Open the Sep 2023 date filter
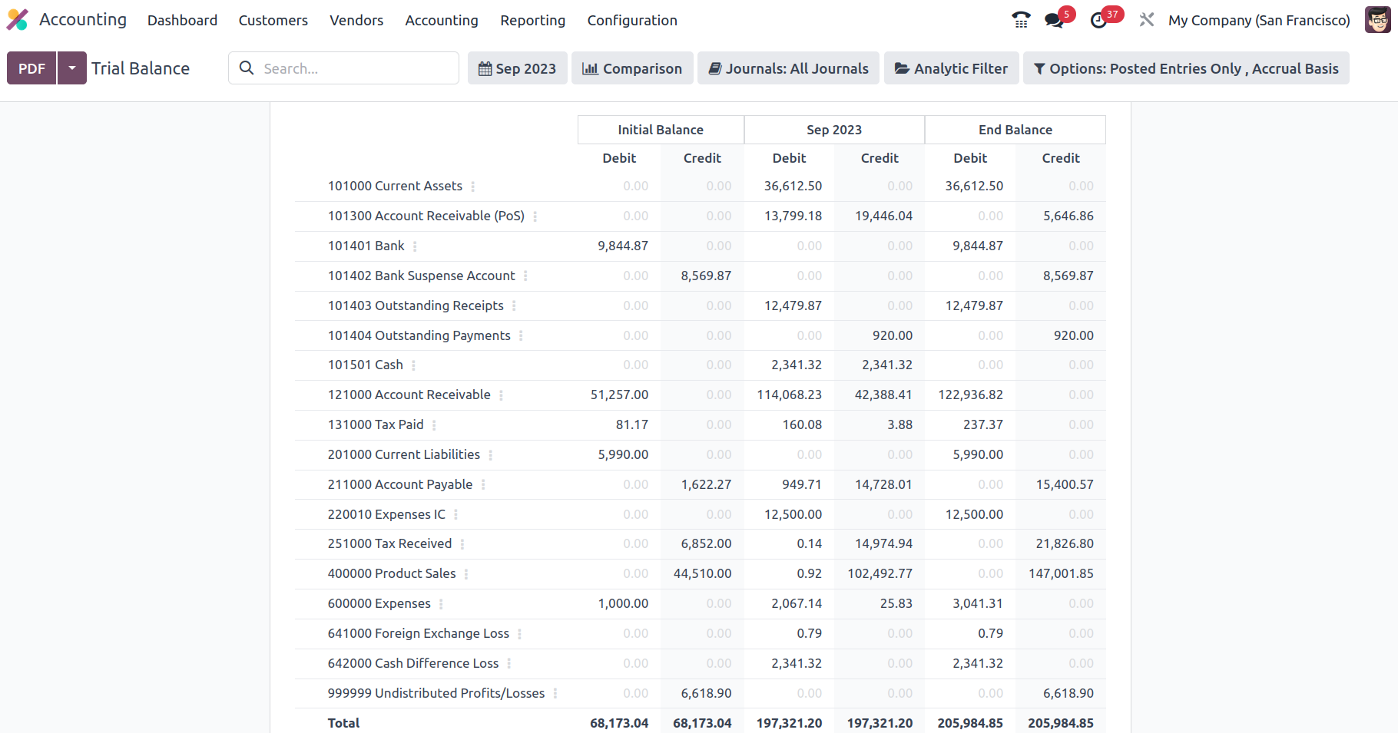Viewport: 1398px width, 733px height. tap(517, 68)
